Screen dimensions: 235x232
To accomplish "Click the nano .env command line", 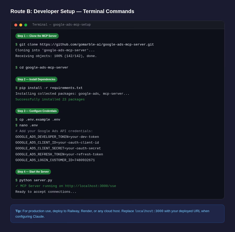I will click(x=27, y=125).
